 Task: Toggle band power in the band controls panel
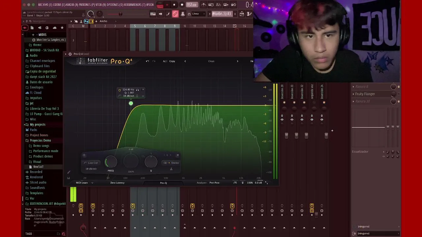coord(84,155)
